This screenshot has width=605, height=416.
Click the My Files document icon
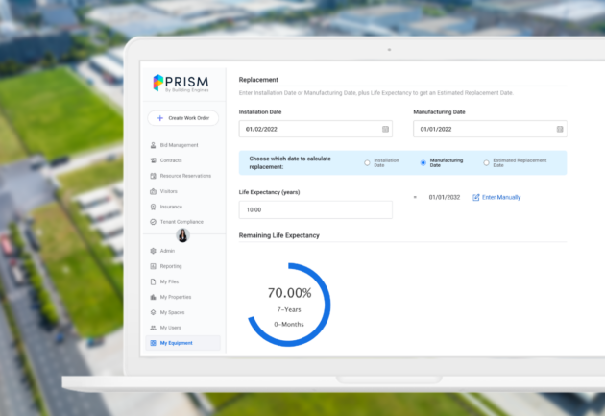tap(153, 281)
